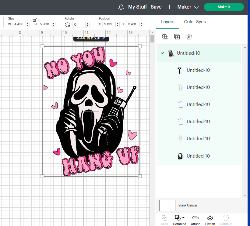
Task: Click the green Make It button
Action: [224, 7]
